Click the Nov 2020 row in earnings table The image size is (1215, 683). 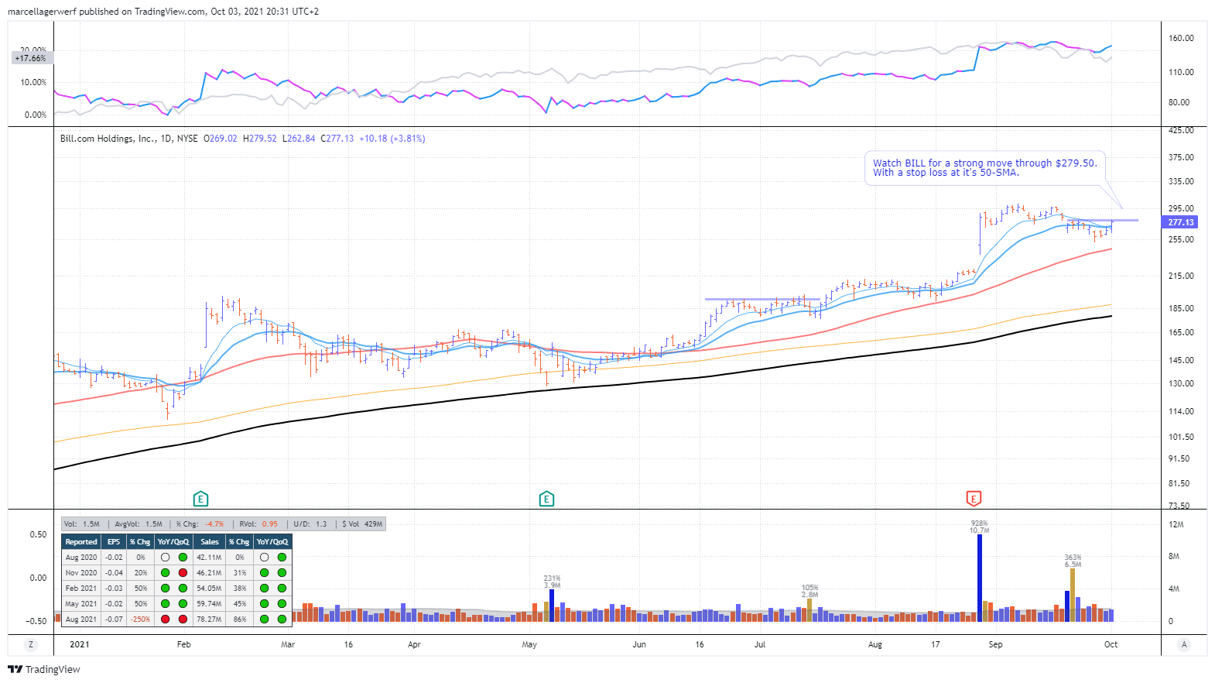tap(176, 573)
